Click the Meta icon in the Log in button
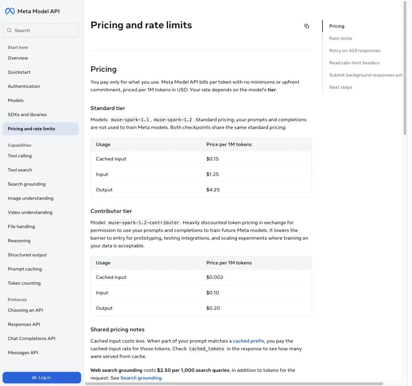The width and height of the screenshot is (412, 386). (x=34, y=378)
